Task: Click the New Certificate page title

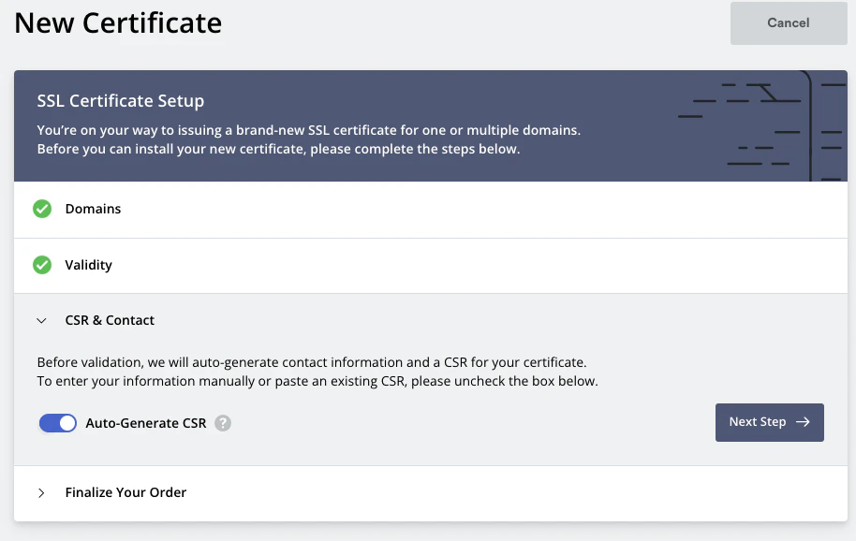Action: (x=118, y=22)
